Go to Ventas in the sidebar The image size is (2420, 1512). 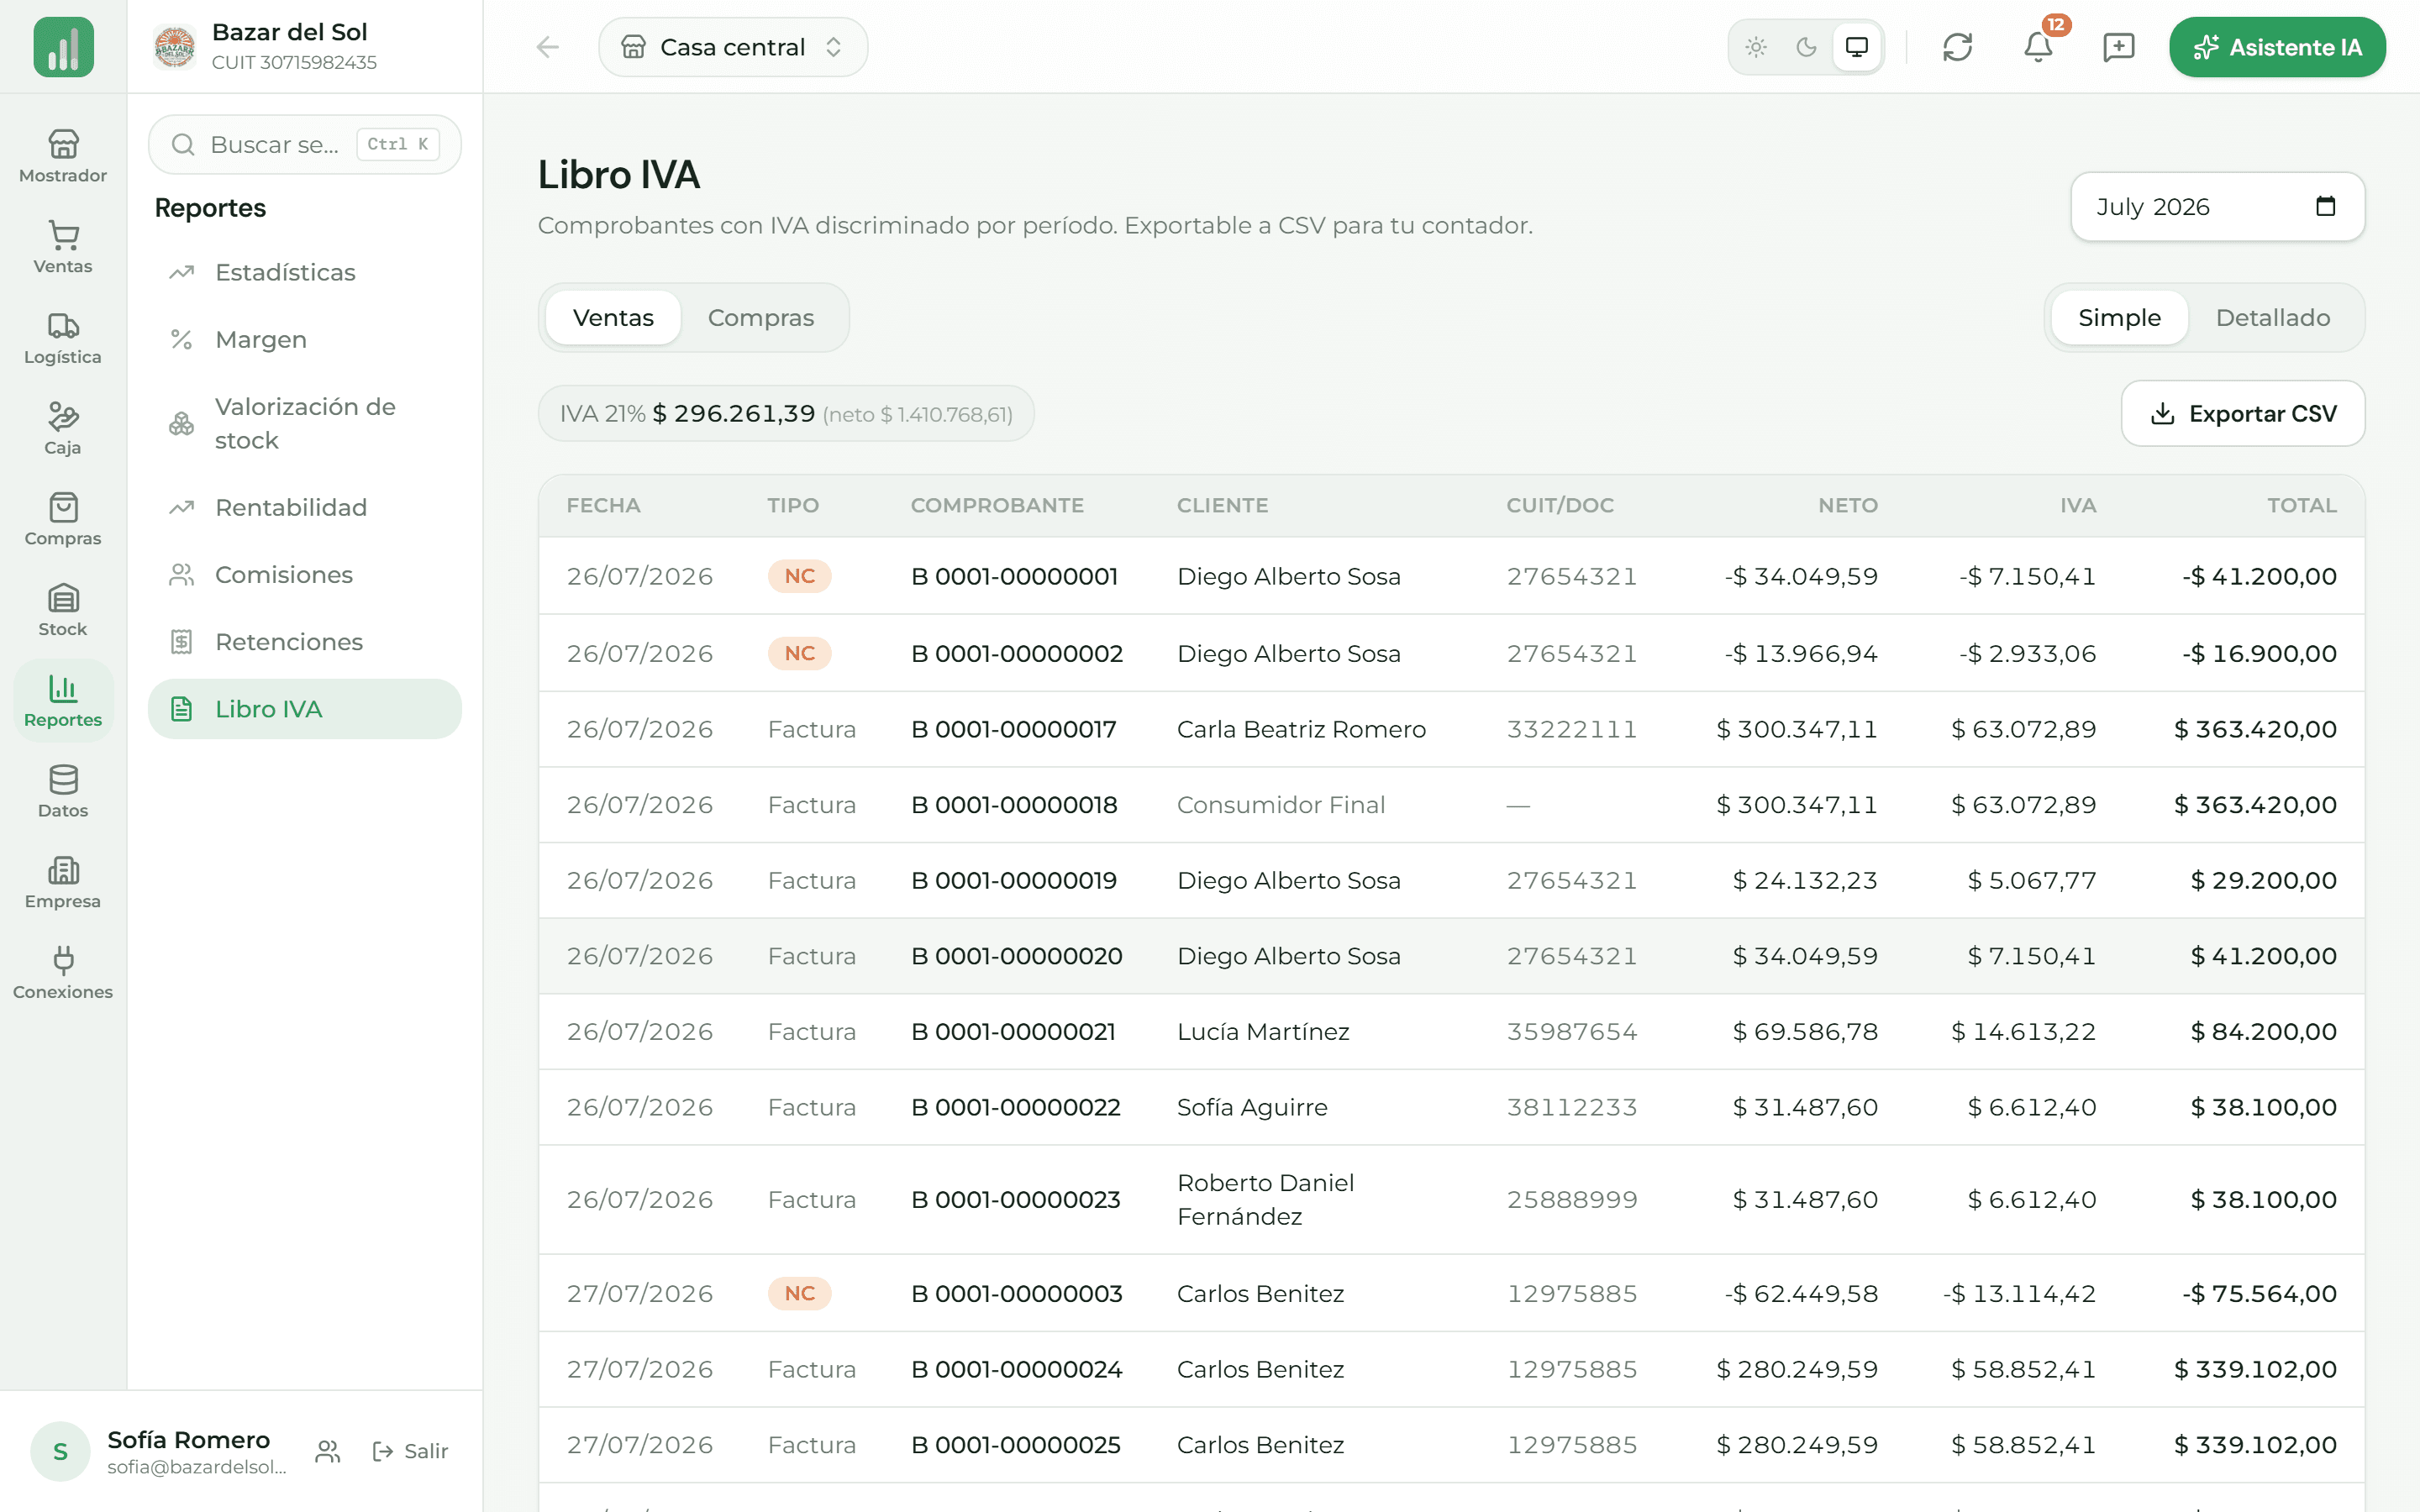tap(63, 247)
